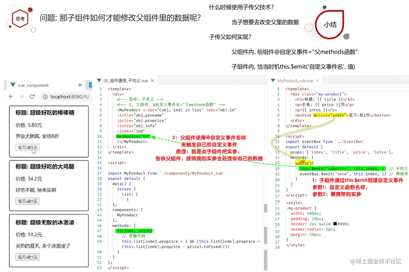The image size is (409, 272).
Task: Click the text 开业大酬宾, 全场8折
Action: (37, 136)
